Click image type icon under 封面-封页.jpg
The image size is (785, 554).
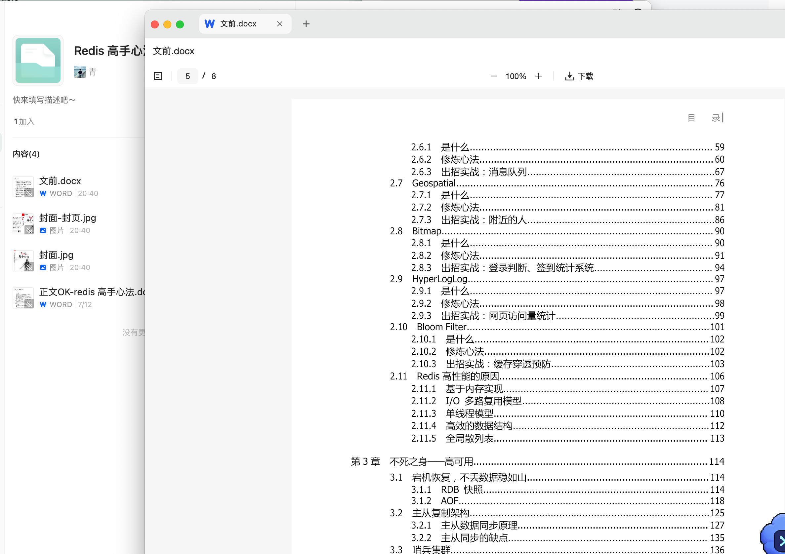pos(43,230)
